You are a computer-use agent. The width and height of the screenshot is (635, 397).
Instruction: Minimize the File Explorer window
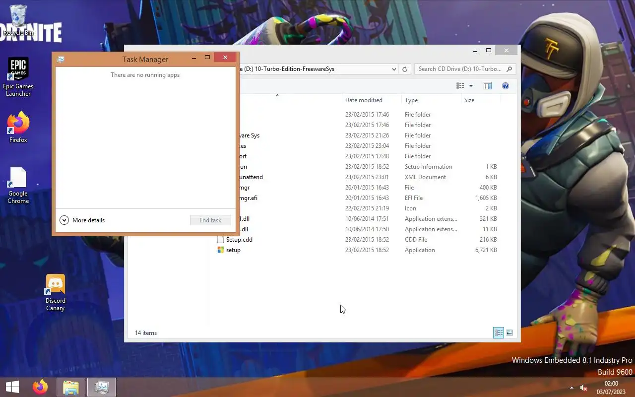pyautogui.click(x=475, y=51)
